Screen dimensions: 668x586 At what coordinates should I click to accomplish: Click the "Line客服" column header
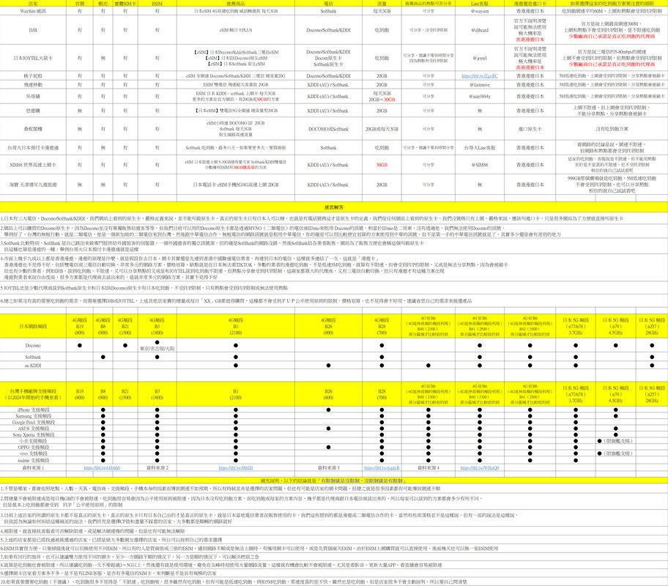click(x=480, y=4)
